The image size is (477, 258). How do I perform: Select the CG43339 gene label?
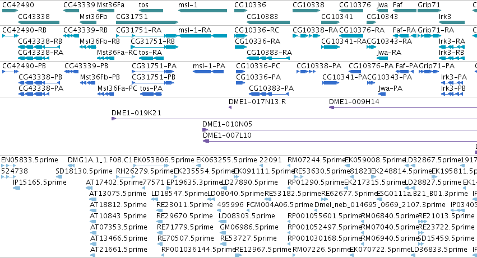pyautogui.click(x=79, y=5)
